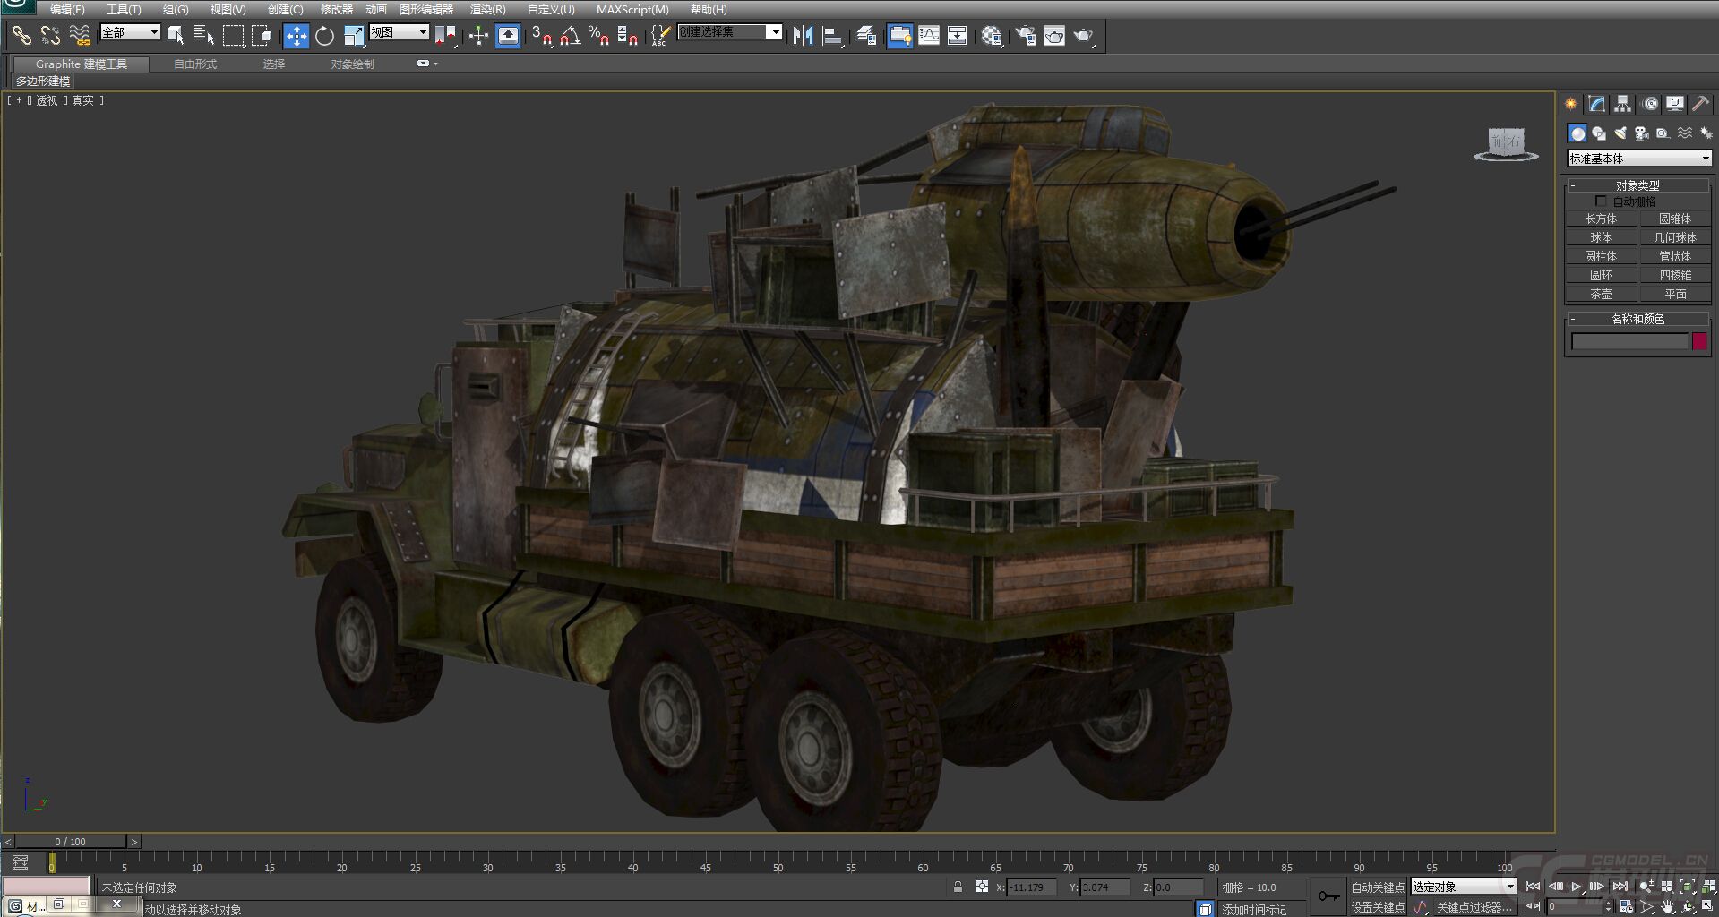This screenshot has width=1719, height=917.
Task: Select the Cameras category icon in Create panel
Action: point(1641,133)
